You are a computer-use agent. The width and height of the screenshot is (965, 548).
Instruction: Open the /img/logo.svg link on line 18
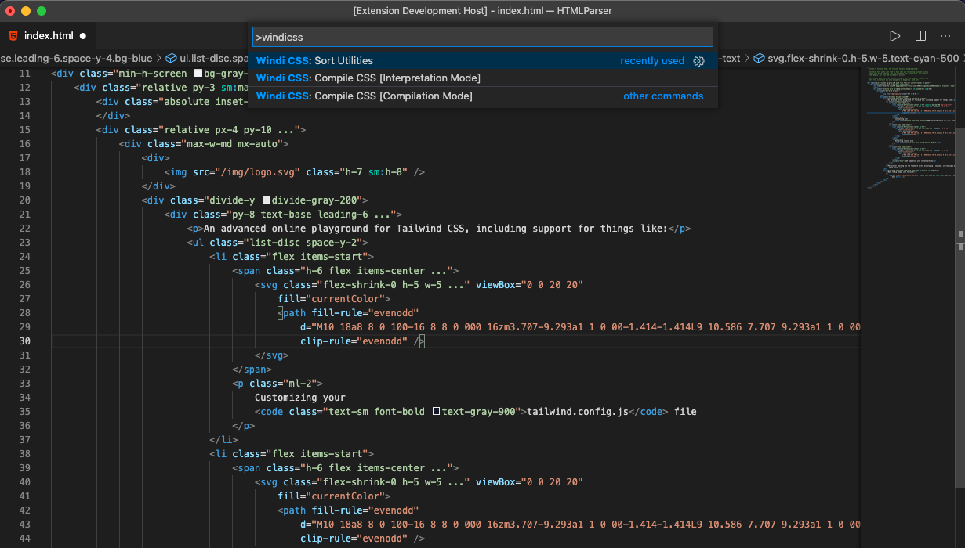(258, 172)
